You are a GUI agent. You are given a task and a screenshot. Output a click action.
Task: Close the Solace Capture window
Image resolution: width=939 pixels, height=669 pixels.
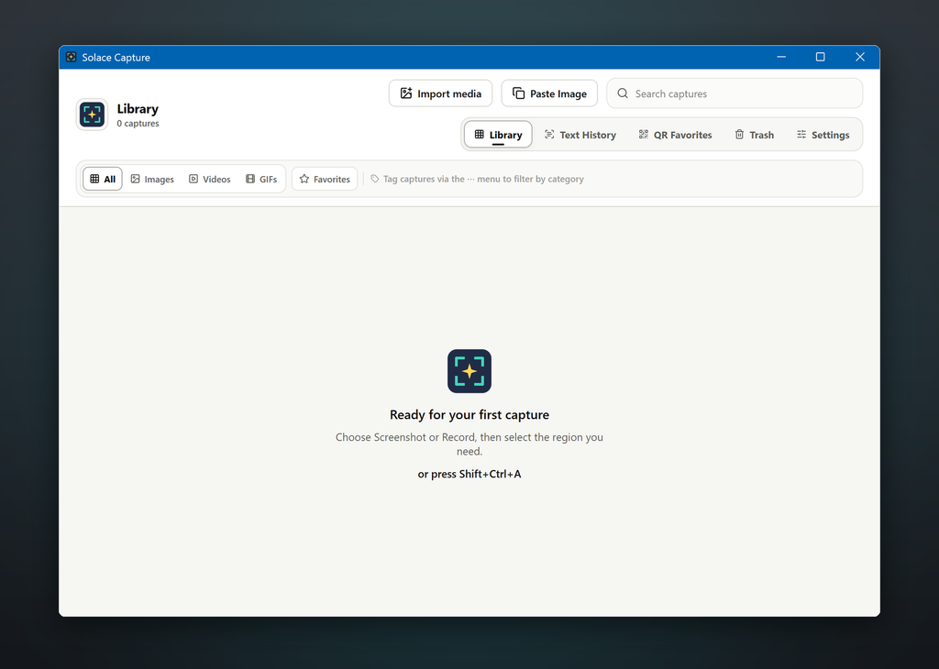tap(860, 57)
